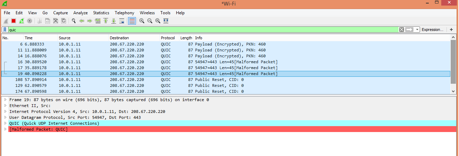Select packet number 108 Public Reset
459x156 pixels.
(139, 80)
